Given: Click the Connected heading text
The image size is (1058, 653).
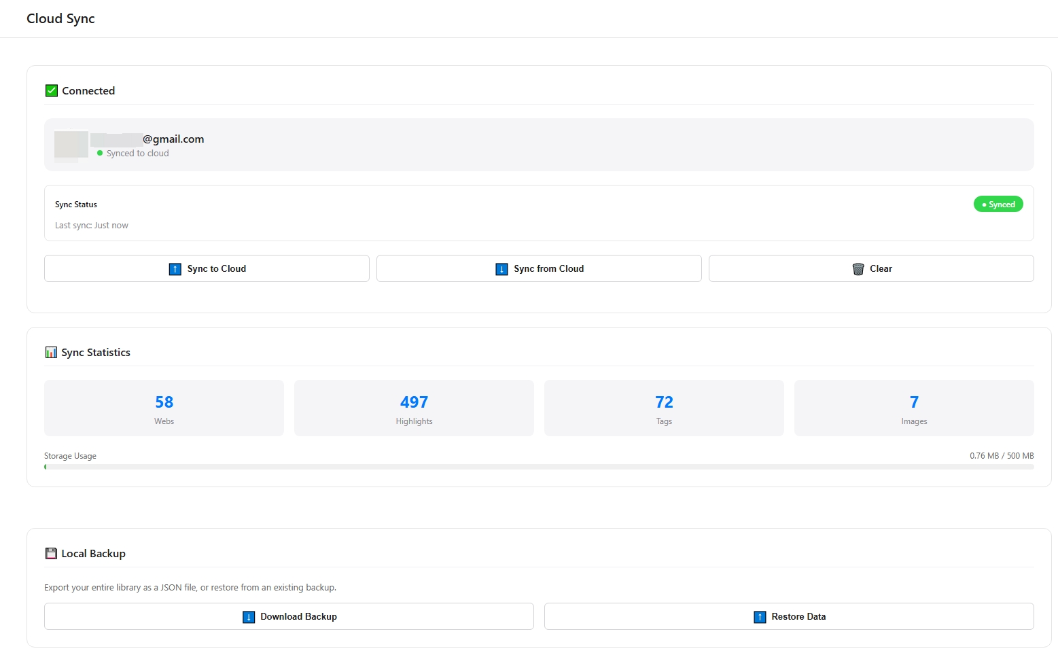Looking at the screenshot, I should [88, 90].
